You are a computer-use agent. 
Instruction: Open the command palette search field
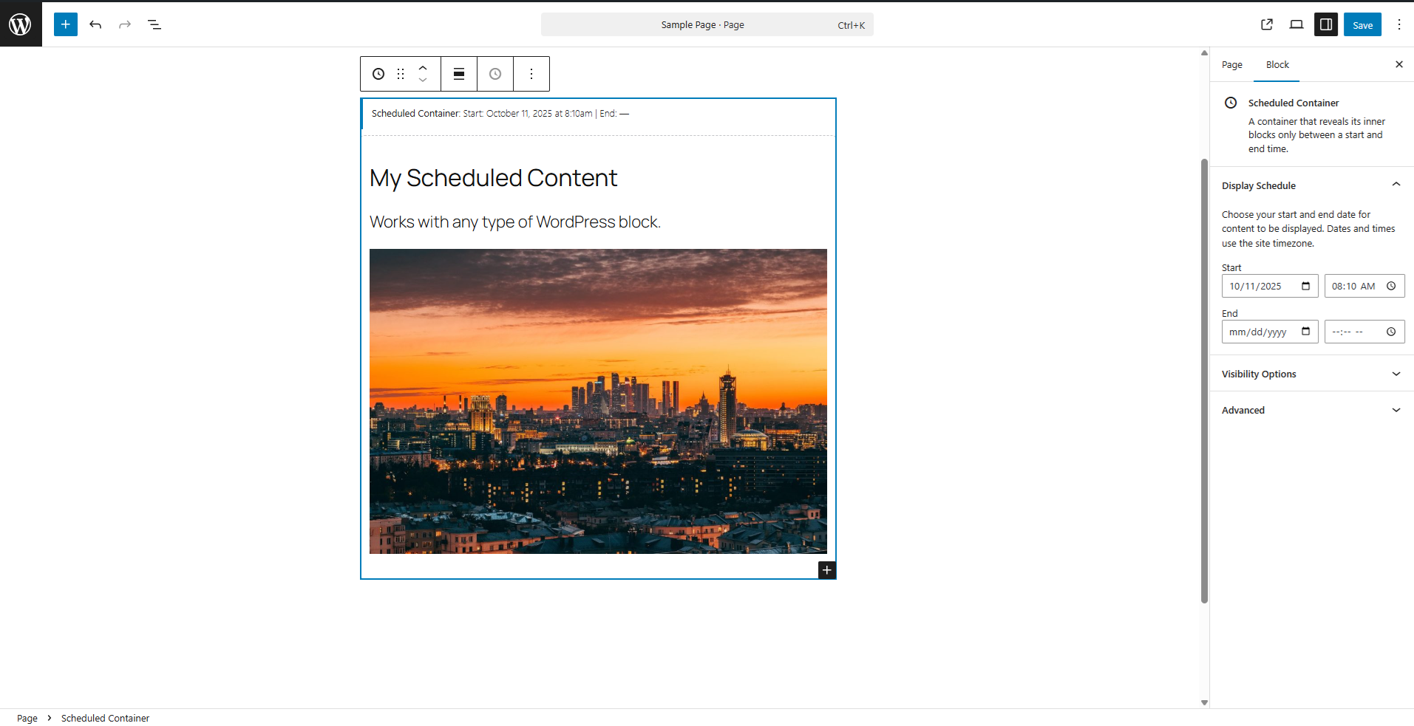(706, 24)
